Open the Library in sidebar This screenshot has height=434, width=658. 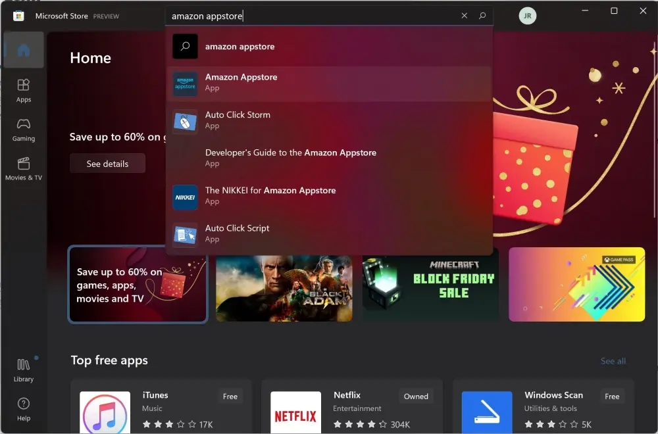(24, 370)
